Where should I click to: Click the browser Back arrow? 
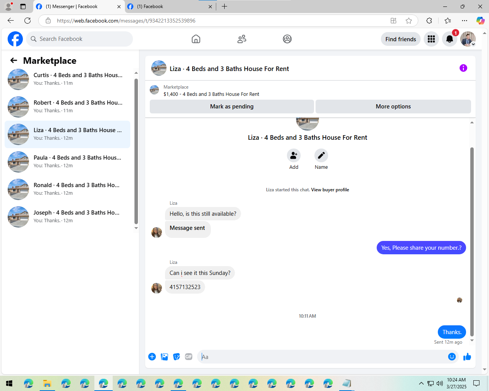coord(11,21)
